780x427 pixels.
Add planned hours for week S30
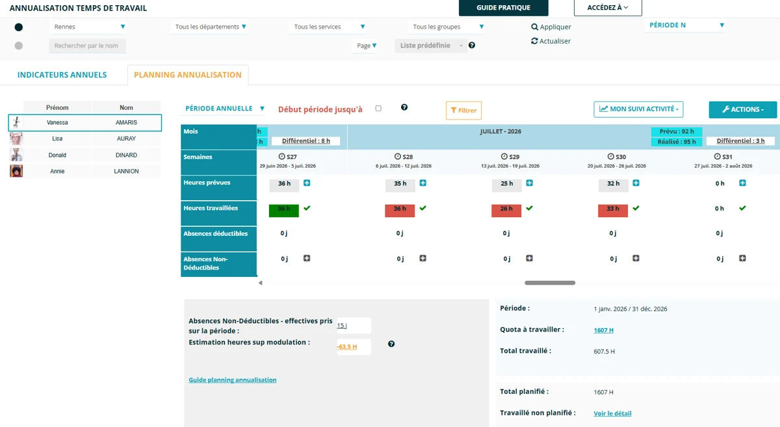636,183
